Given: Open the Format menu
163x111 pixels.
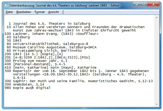Looking at the screenshot, I should click(x=40, y=12).
